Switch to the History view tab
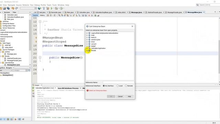220x124 pixels. (x=42, y=15)
